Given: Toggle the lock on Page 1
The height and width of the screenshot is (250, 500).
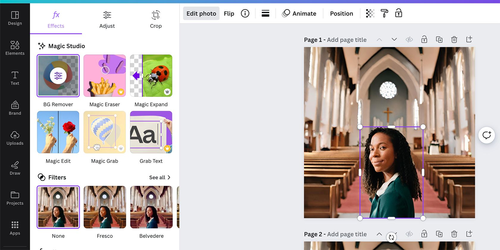Looking at the screenshot, I should (x=424, y=40).
